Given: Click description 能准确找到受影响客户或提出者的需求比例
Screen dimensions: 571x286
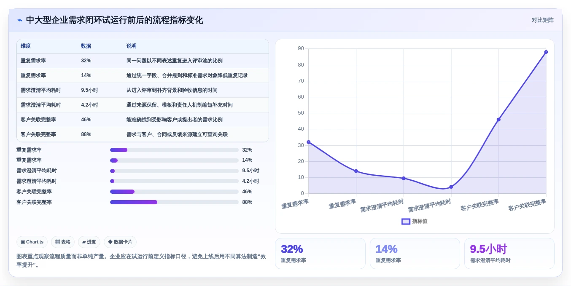Looking at the screenshot, I should point(175,120).
